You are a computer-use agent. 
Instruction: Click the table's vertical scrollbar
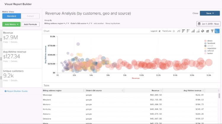coord(219,96)
